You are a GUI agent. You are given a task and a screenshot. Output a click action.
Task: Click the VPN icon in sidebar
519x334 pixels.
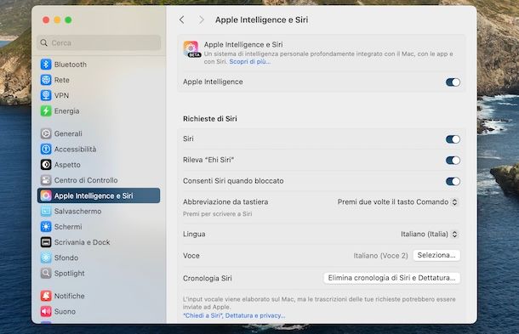click(46, 95)
